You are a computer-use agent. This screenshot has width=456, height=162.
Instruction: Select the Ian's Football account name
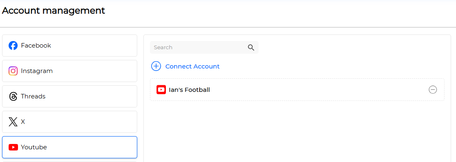pos(189,90)
